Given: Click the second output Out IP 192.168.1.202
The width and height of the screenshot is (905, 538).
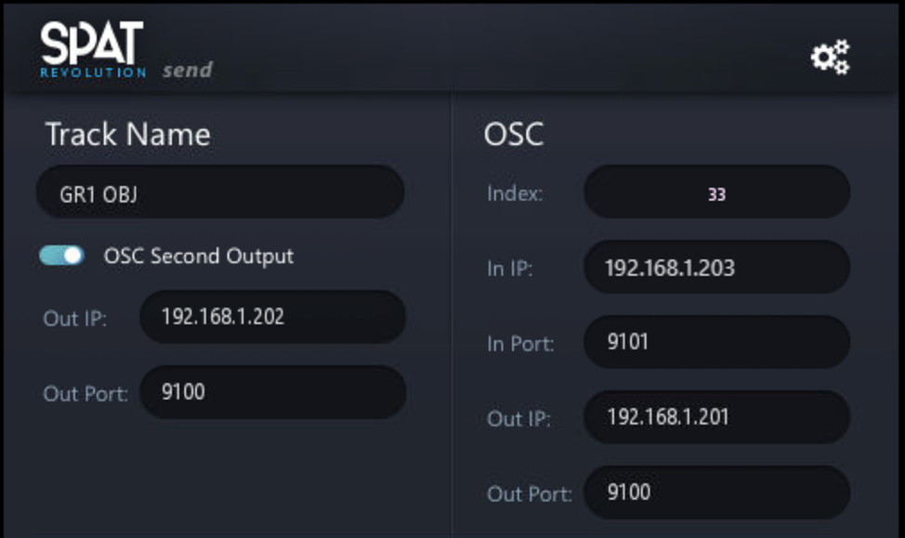Looking at the screenshot, I should pyautogui.click(x=271, y=317).
